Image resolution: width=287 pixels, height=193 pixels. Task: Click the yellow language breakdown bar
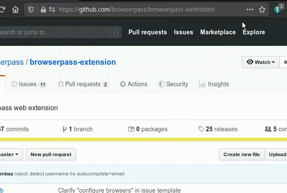coord(143,139)
